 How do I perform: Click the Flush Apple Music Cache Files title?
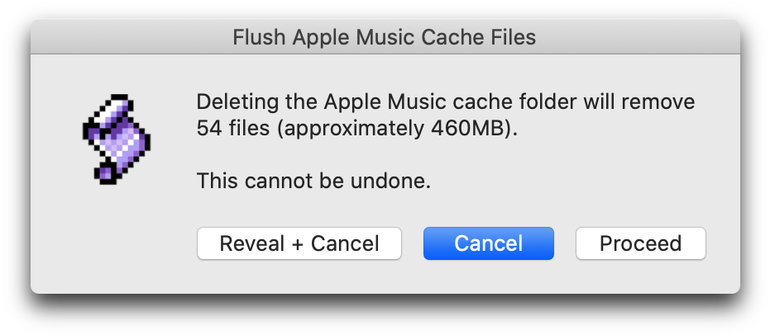(x=384, y=37)
